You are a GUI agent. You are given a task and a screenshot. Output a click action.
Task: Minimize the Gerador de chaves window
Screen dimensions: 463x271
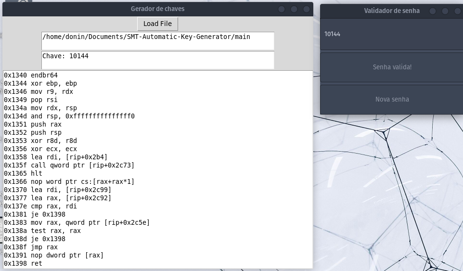tap(282, 9)
